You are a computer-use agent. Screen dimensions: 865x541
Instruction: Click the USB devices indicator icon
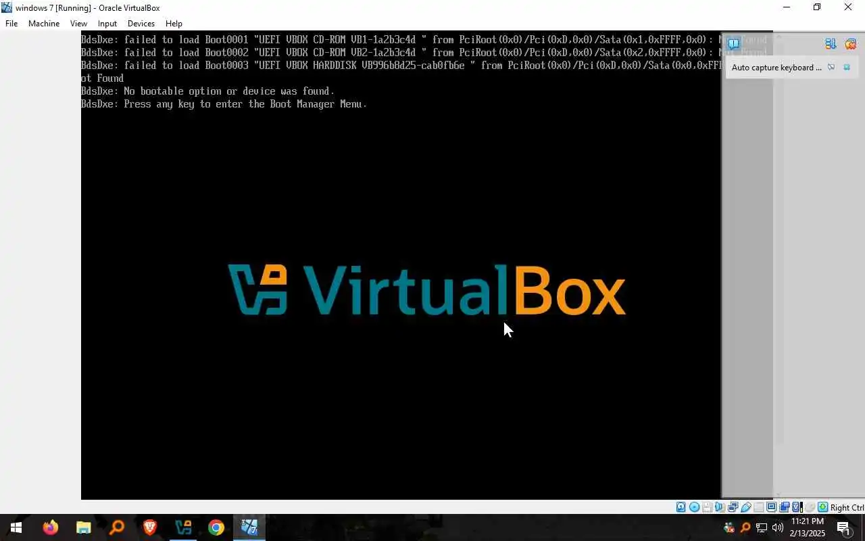coord(746,507)
